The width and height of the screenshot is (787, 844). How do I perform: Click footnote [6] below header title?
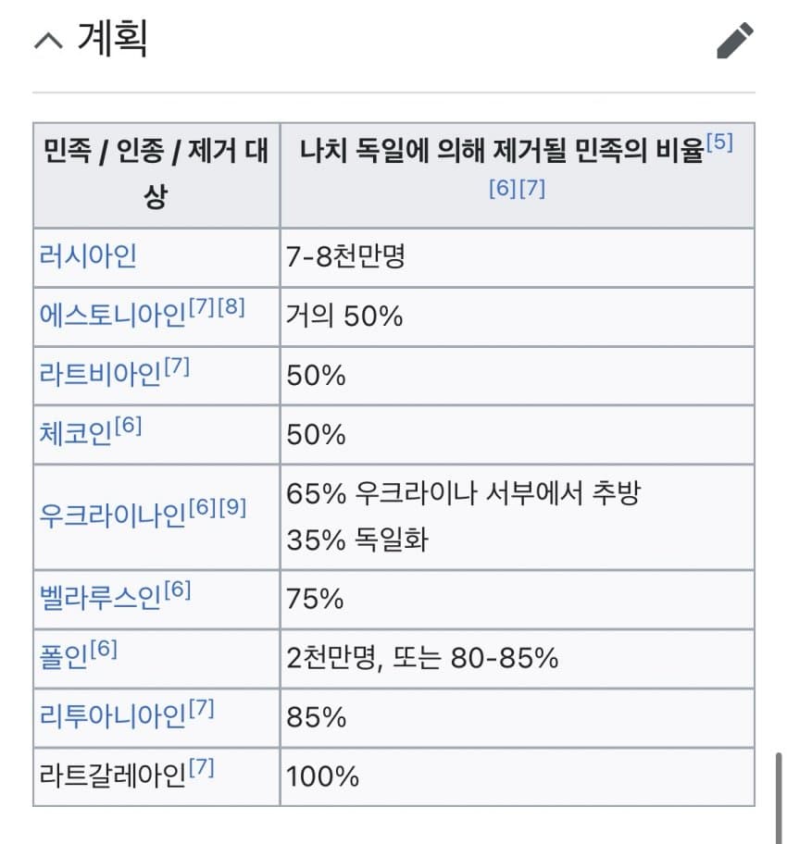(x=503, y=188)
